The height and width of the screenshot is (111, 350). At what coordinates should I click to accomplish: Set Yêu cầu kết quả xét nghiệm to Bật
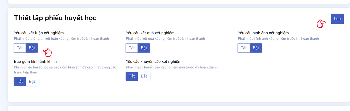click(144, 48)
